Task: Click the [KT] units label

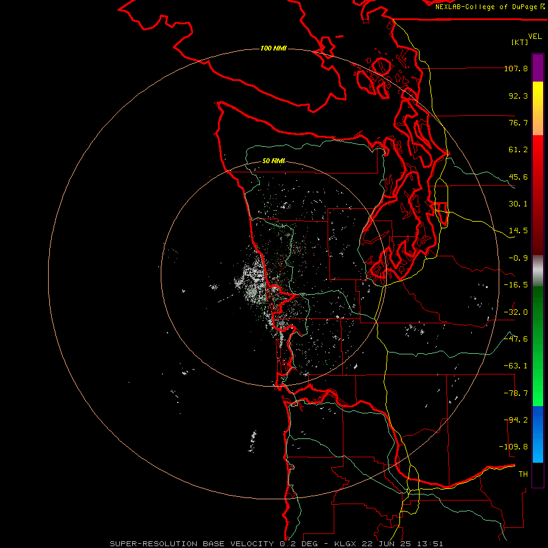Action: click(x=520, y=42)
